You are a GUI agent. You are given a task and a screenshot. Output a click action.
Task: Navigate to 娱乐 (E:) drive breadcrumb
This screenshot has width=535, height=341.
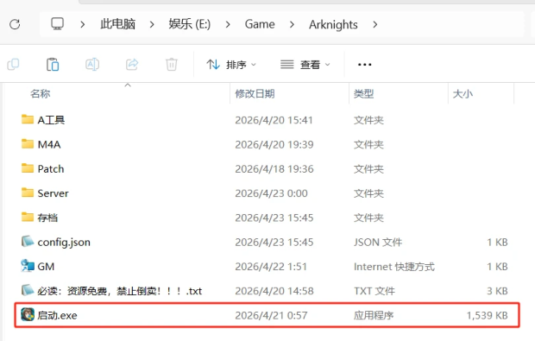[189, 24]
